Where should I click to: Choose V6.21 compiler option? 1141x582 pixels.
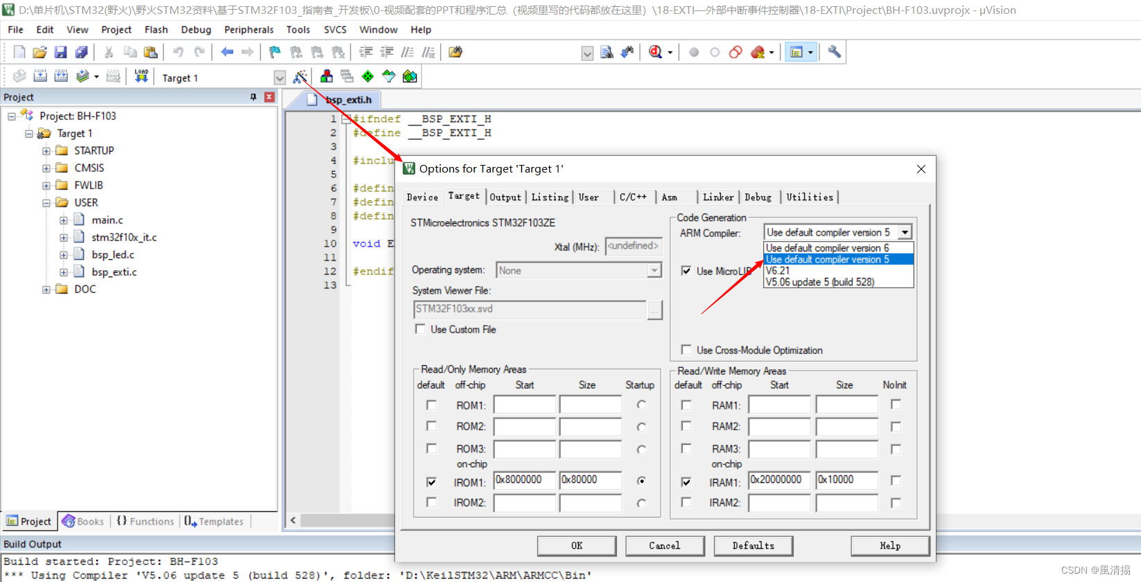(839, 271)
